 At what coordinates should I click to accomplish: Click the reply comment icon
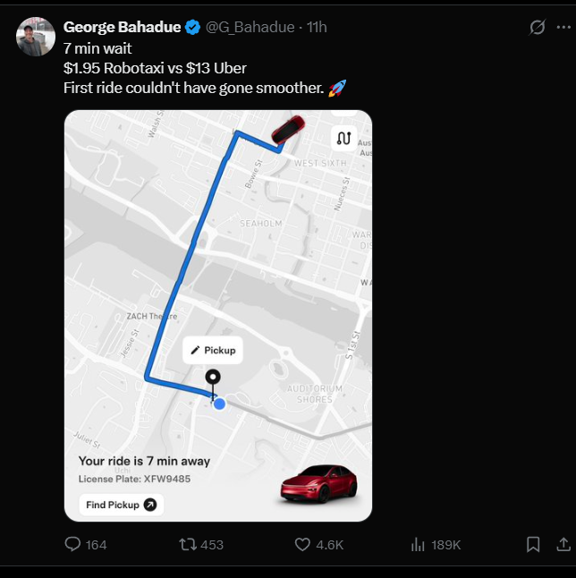pos(73,544)
